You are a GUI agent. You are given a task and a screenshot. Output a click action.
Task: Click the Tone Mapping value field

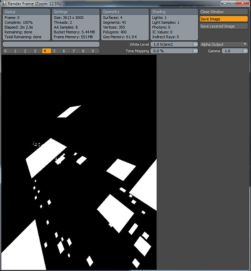coord(172,51)
